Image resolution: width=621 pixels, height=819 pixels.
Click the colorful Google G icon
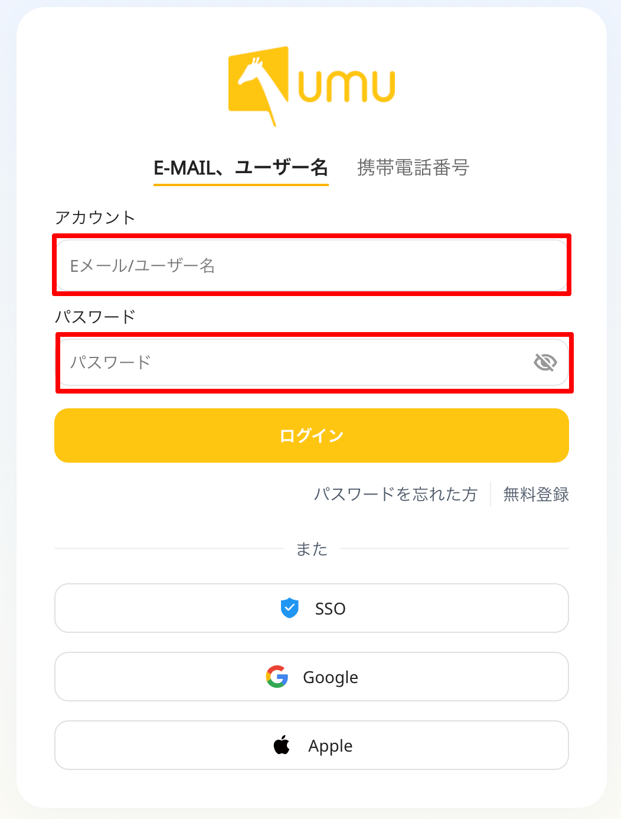(x=277, y=677)
